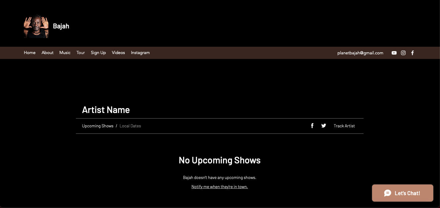Select the Tour menu item
The height and width of the screenshot is (208, 440).
tap(81, 53)
